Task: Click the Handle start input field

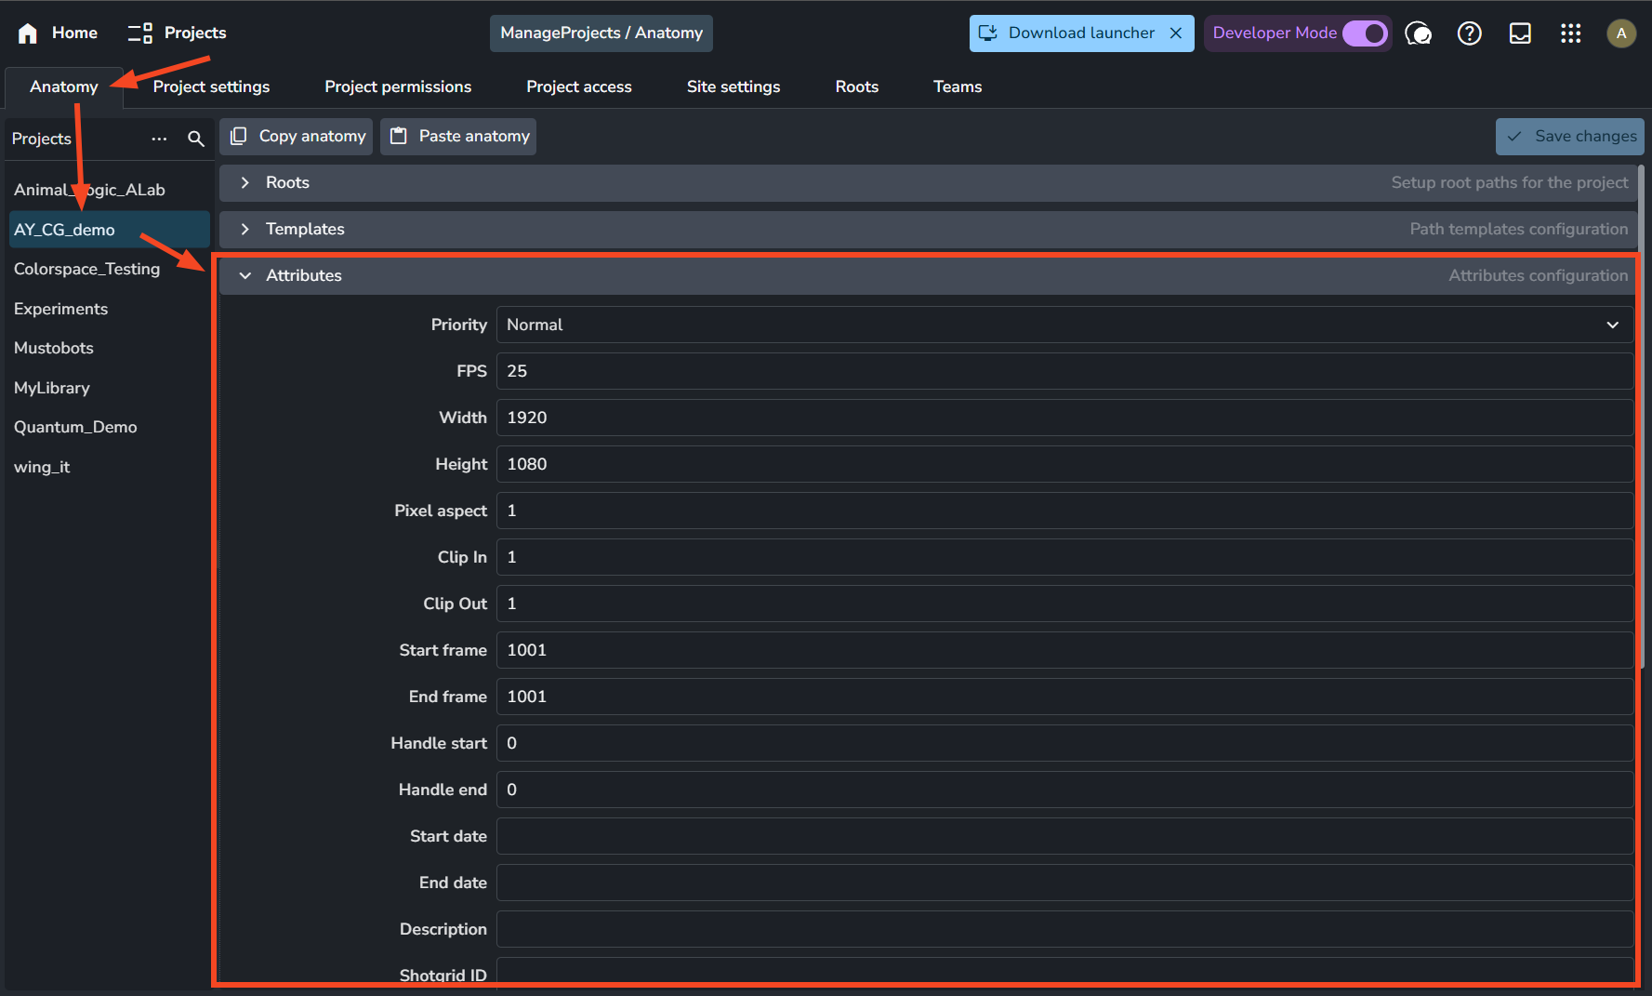Action: (x=1064, y=743)
